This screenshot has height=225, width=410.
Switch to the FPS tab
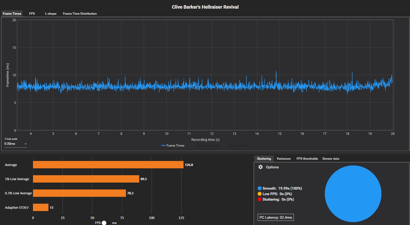pos(32,14)
